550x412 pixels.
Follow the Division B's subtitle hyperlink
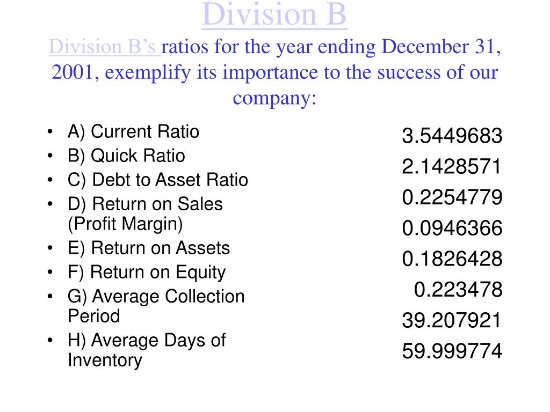[105, 47]
